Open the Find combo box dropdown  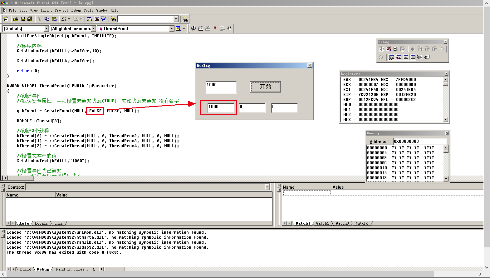coord(176,19)
